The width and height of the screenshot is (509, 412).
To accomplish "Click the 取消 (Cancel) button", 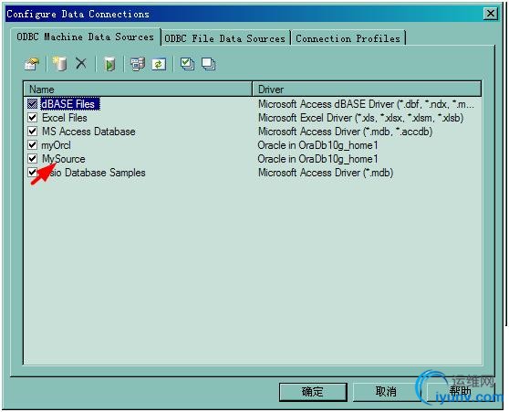I will click(386, 391).
